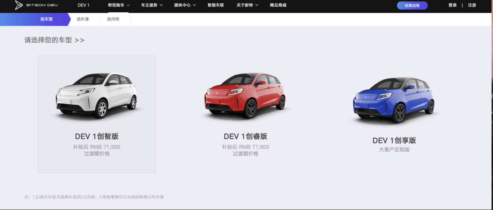Select the 选车型 step tab
The height and width of the screenshot is (210, 493).
click(46, 19)
